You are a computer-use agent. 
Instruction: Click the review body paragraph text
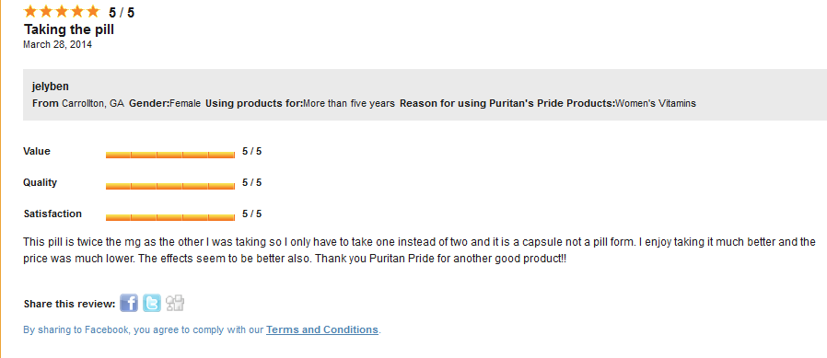(419, 251)
